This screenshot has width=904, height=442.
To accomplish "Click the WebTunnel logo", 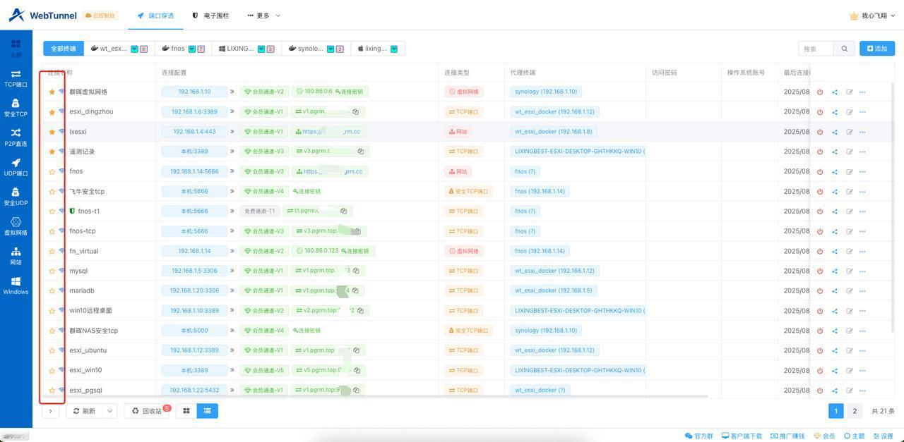I will tap(42, 16).
